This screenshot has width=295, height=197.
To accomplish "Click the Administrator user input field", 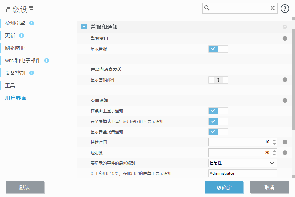I will point(242,173).
